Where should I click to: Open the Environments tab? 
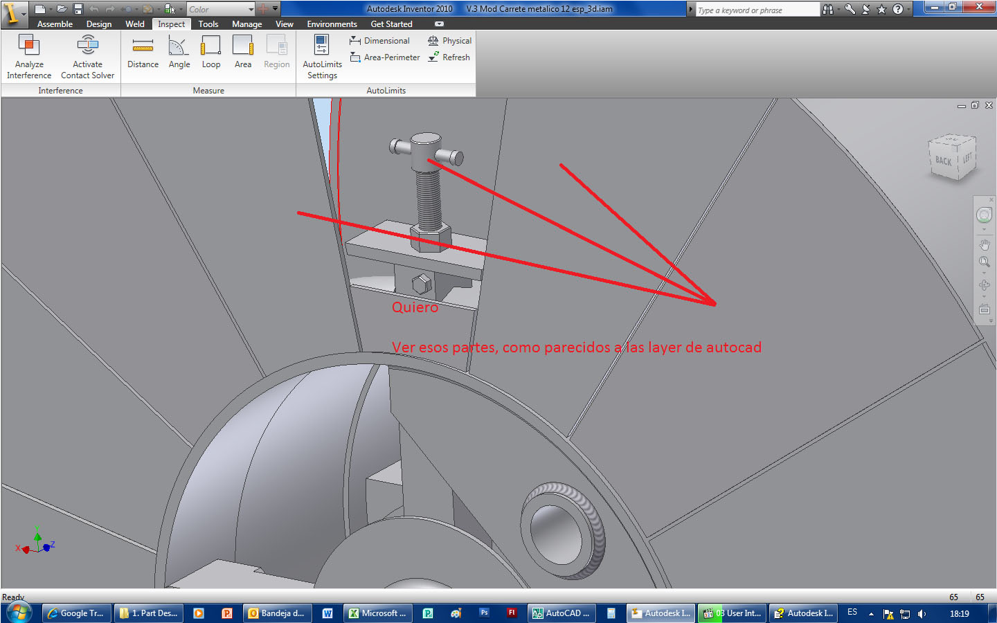pos(332,24)
